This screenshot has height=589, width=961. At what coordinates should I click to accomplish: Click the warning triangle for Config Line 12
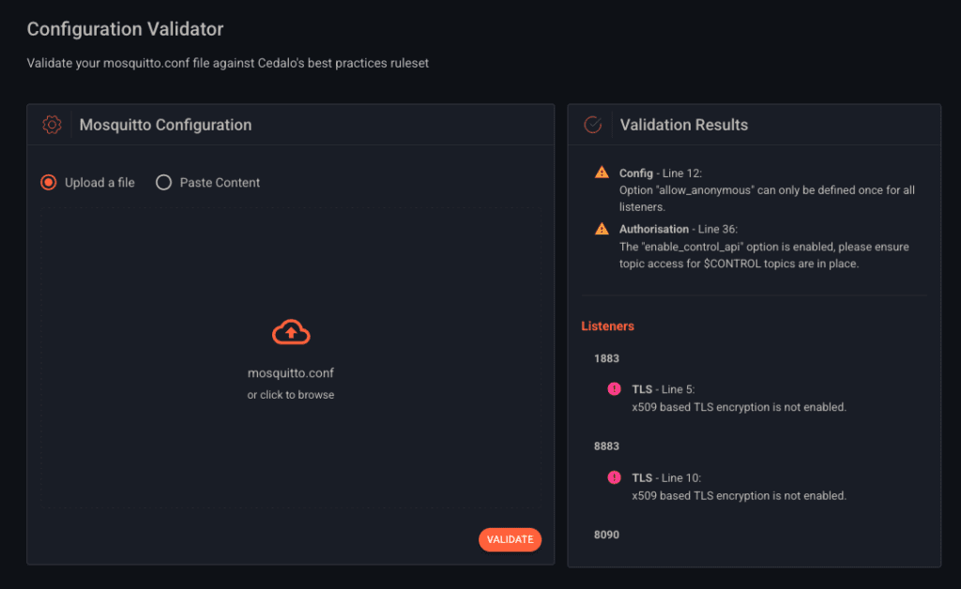coord(602,173)
